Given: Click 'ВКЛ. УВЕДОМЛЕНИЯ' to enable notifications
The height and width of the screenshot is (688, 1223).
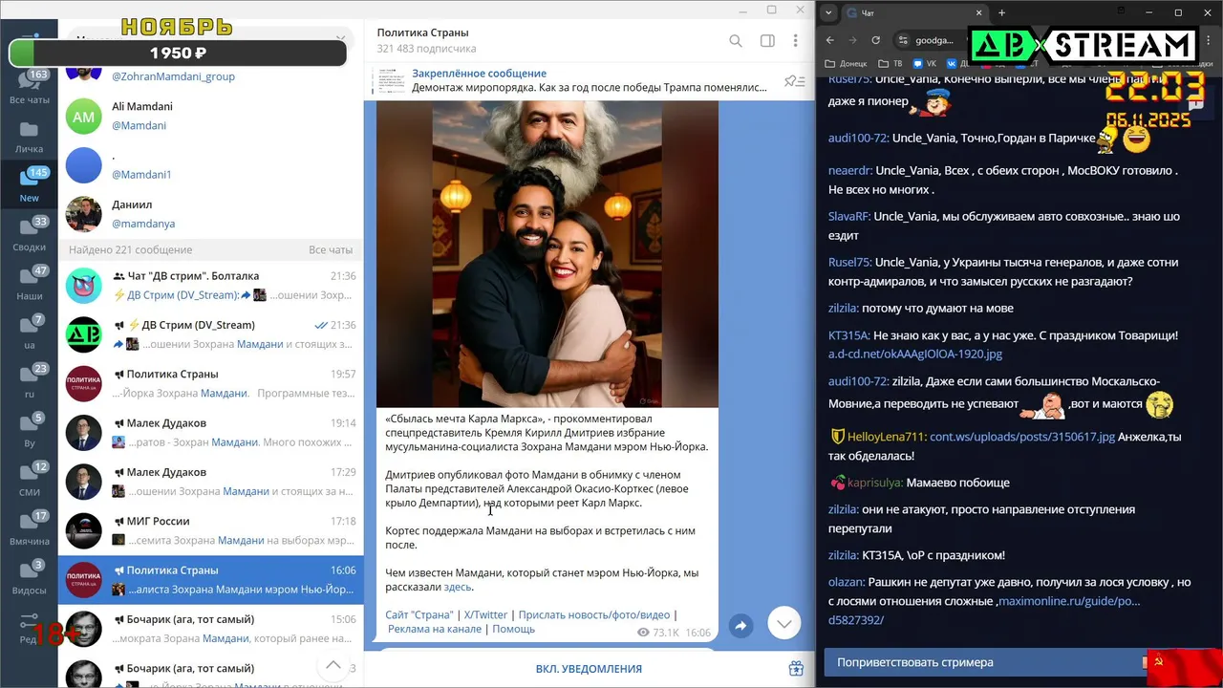Looking at the screenshot, I should (589, 669).
